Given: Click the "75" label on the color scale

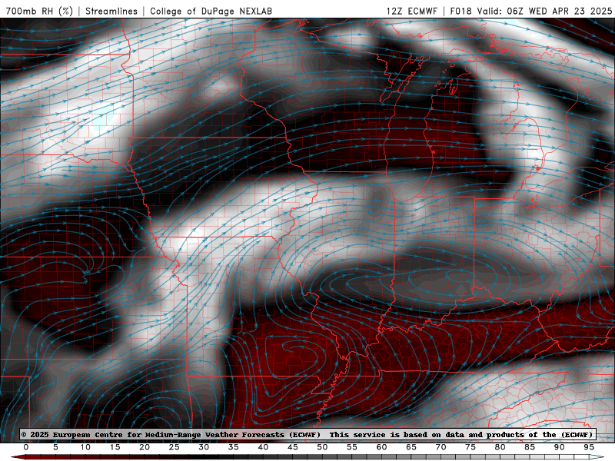Looking at the screenshot, I should (x=470, y=447).
